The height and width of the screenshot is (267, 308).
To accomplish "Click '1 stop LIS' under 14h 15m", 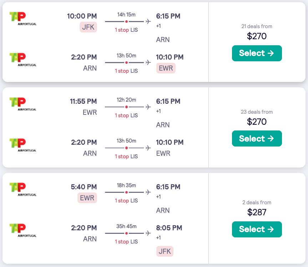I will [126, 30].
